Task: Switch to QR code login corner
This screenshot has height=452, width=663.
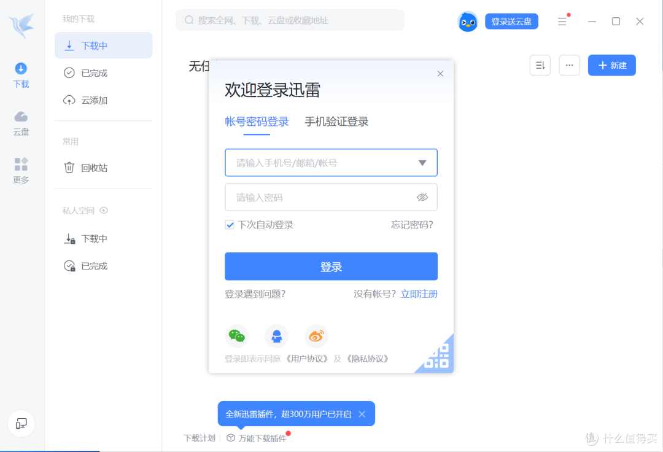Action: pos(440,357)
